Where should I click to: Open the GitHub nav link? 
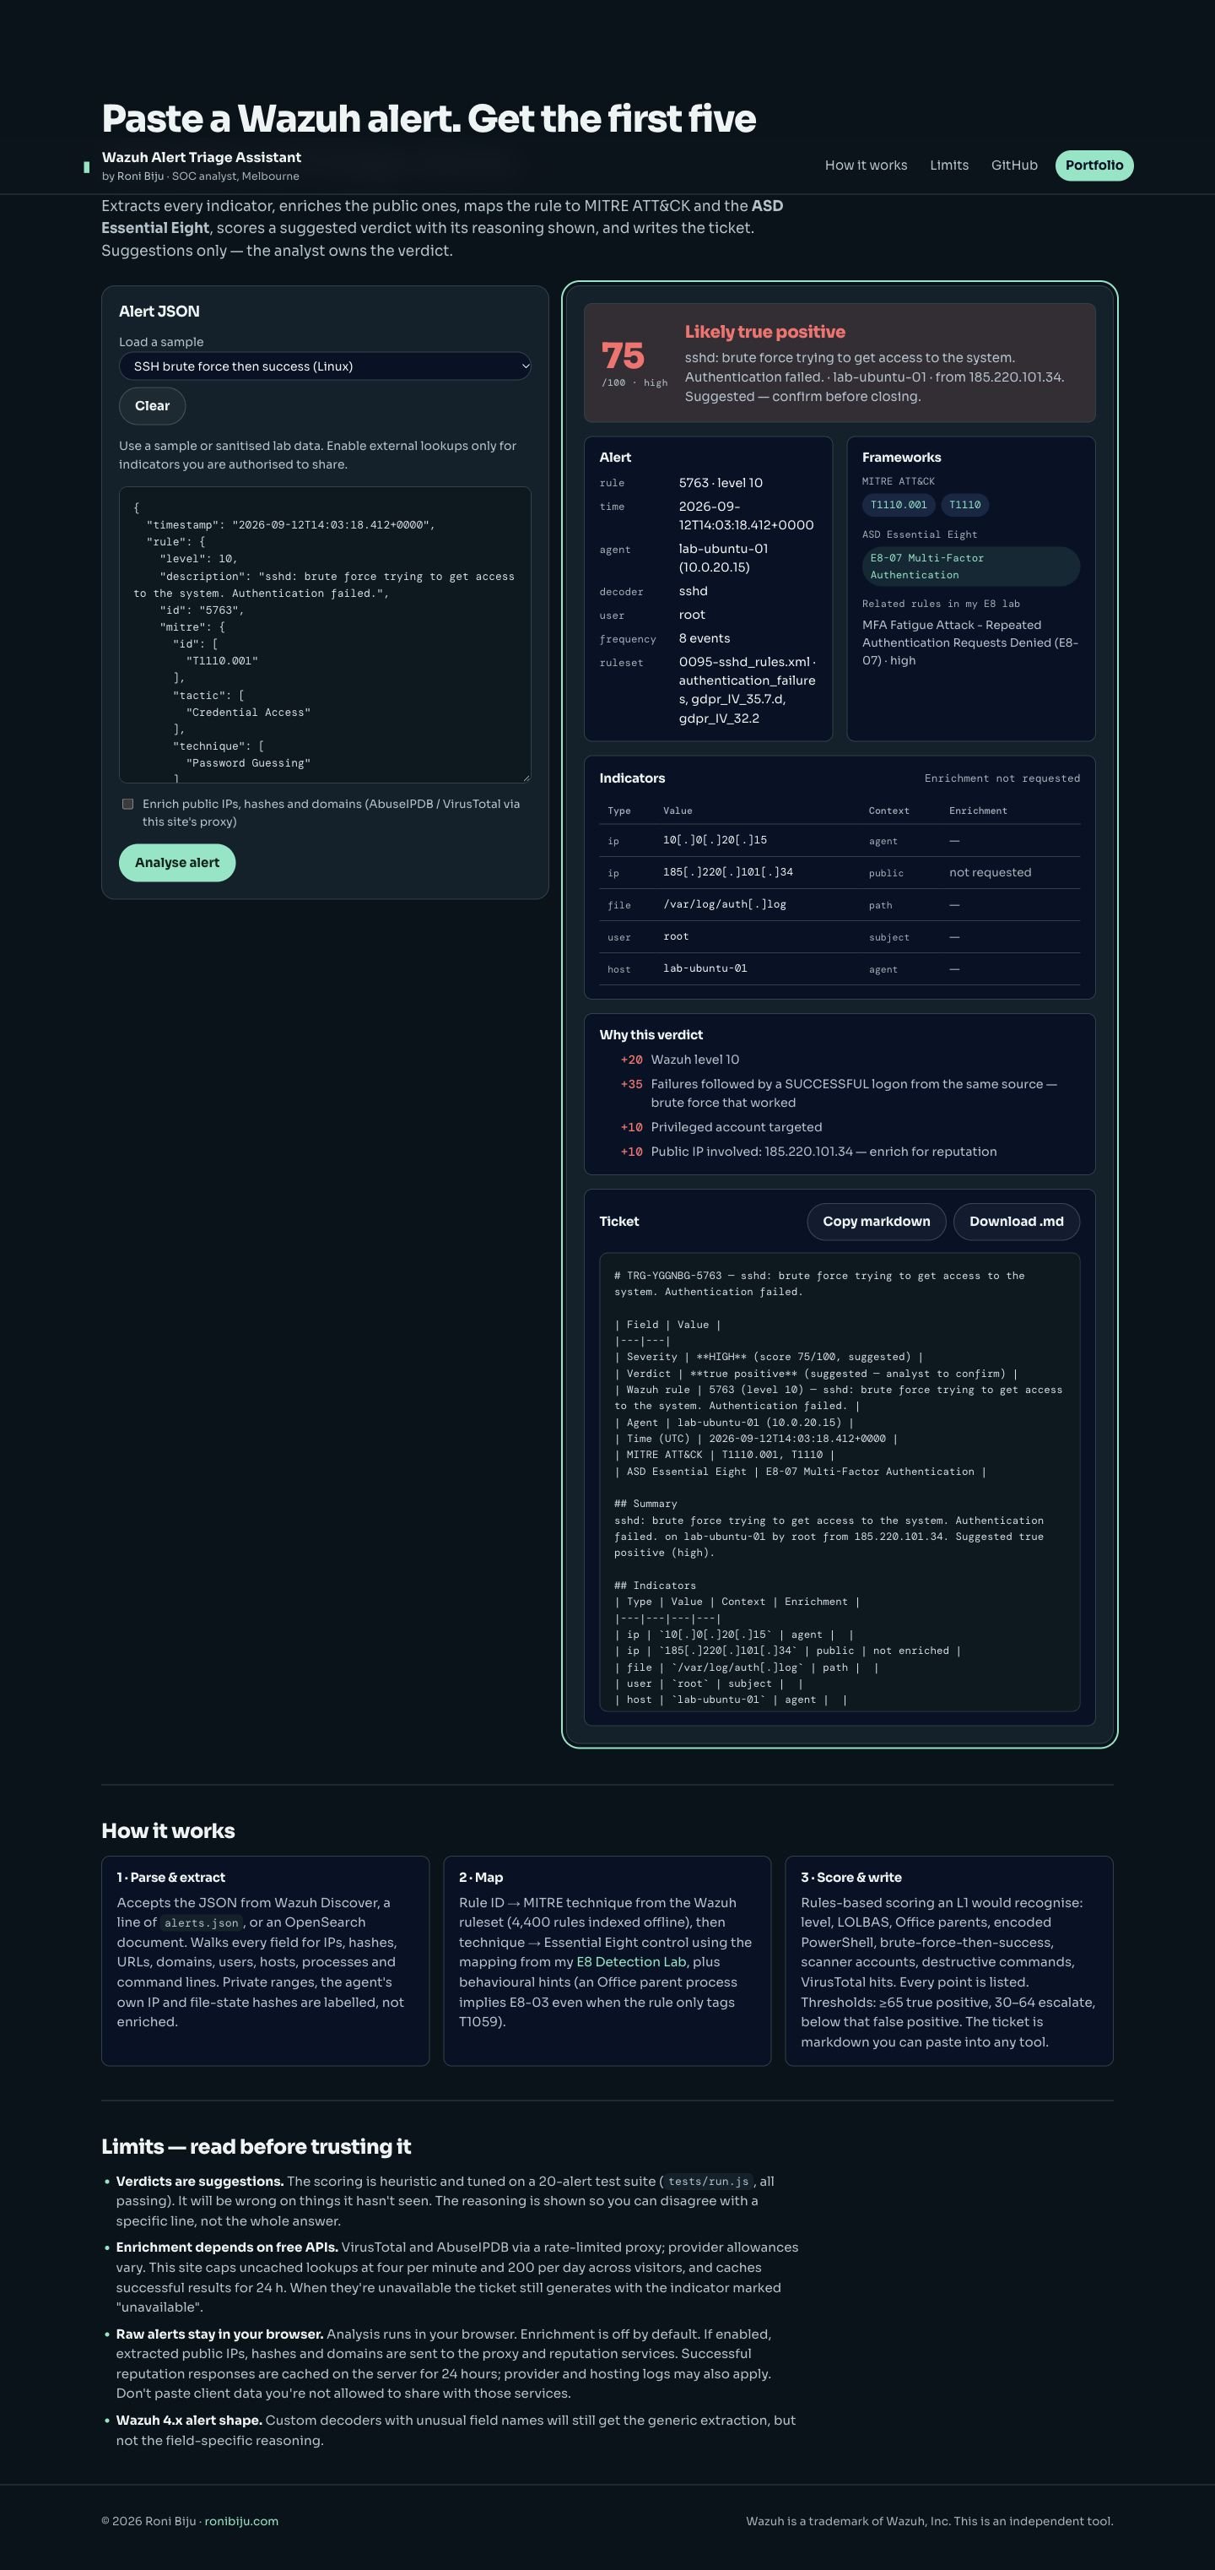[1013, 165]
